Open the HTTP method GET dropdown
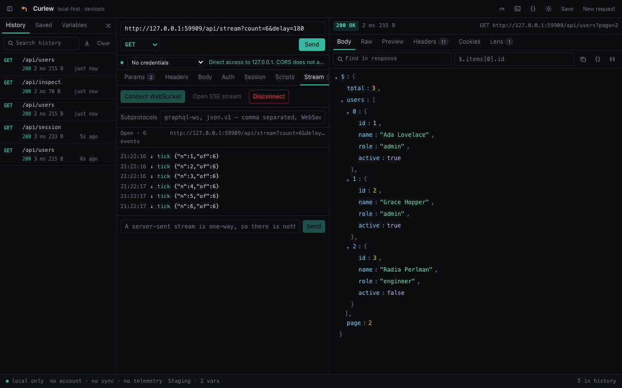Viewport: 622px width, 388px height. [x=140, y=45]
